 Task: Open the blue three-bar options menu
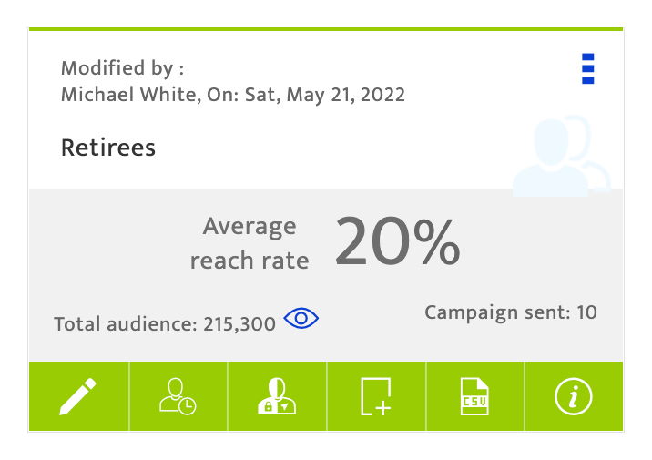pyautogui.click(x=588, y=68)
